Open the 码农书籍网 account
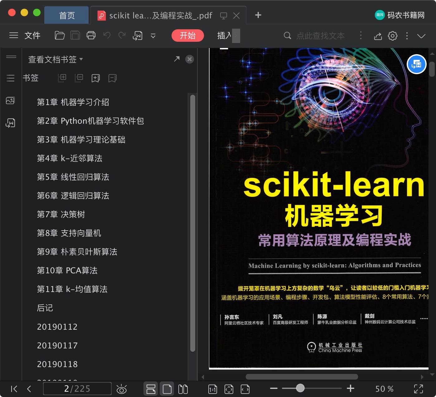 coord(400,15)
